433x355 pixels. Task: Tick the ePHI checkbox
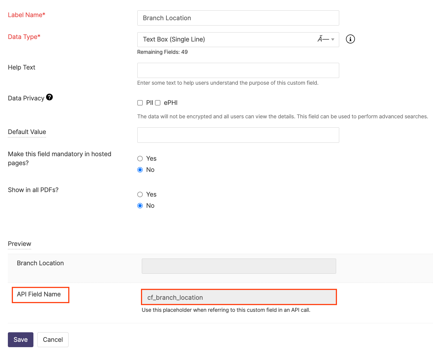pyautogui.click(x=158, y=103)
